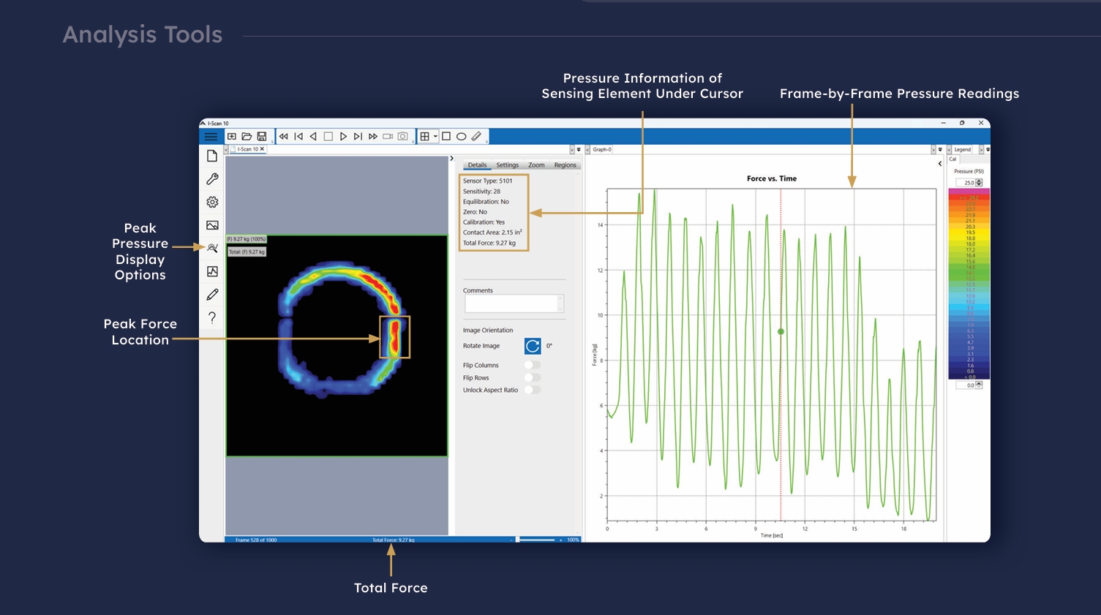Click the Comments text box
The width and height of the screenshot is (1101, 615).
point(514,303)
